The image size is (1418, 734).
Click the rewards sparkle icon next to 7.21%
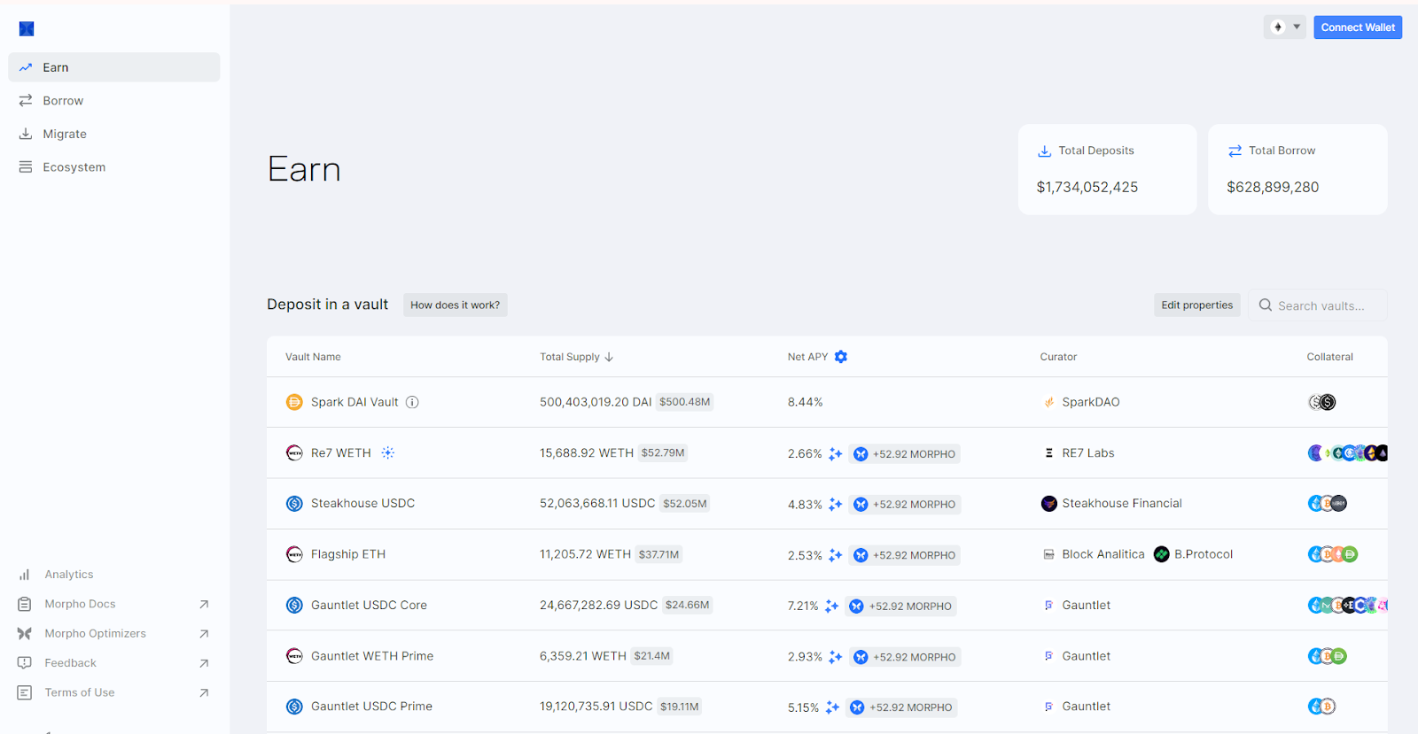(x=831, y=607)
